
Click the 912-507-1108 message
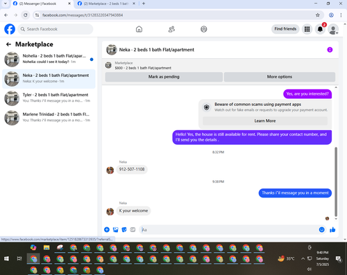click(x=132, y=169)
